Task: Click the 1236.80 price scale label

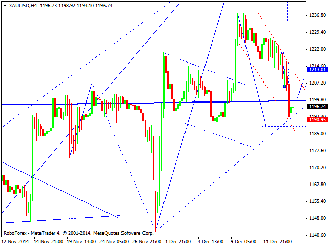Action: 317,15
